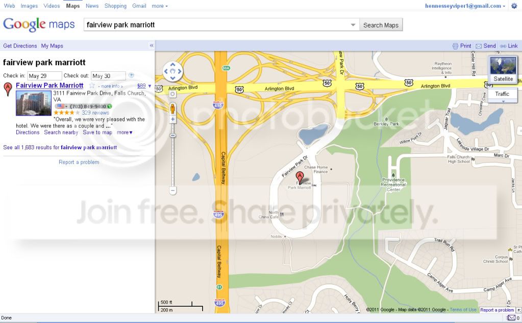This screenshot has height=323, width=522.
Task: Open the phone country flag dropdown
Action: pyautogui.click(x=62, y=106)
